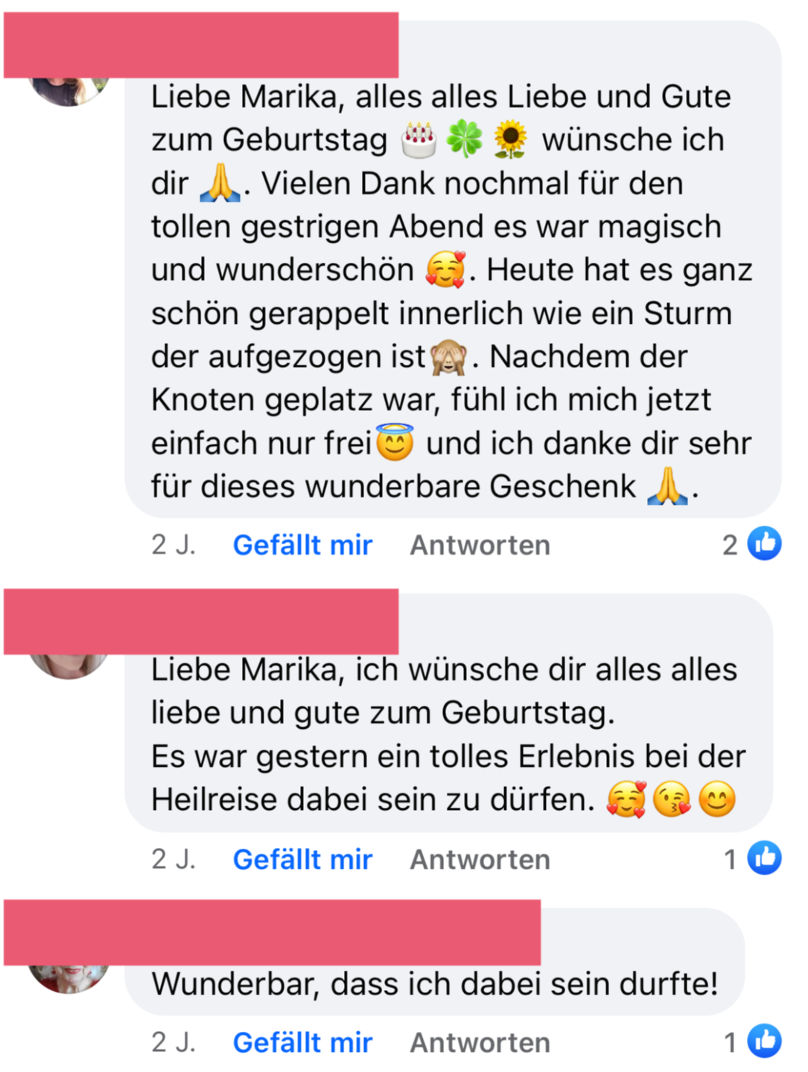
Task: Like the first comment with Gefällt mir
Action: click(302, 545)
